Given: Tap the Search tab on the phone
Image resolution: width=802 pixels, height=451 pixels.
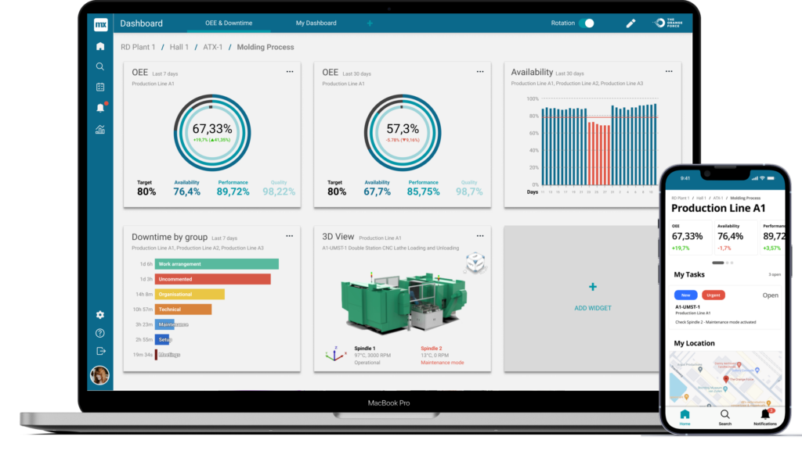Looking at the screenshot, I should point(724,415).
